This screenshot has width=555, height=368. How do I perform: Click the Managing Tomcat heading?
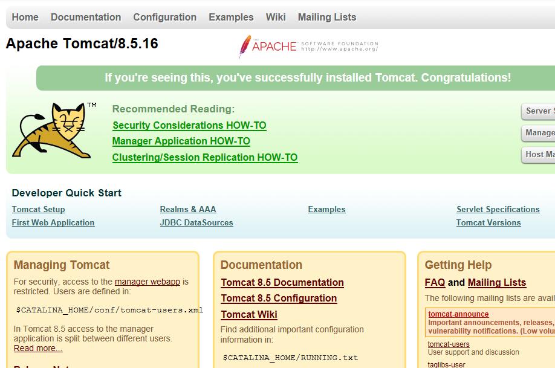coord(62,265)
